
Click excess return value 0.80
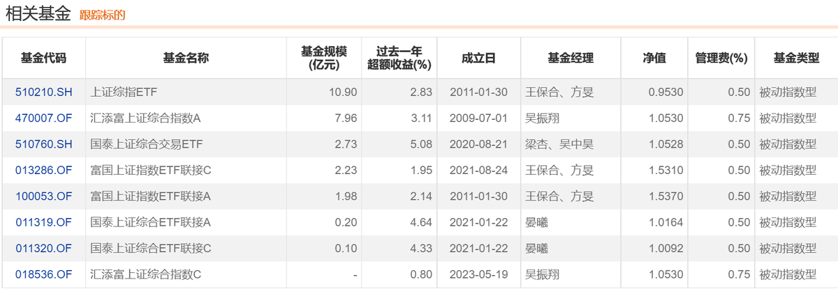pos(422,275)
